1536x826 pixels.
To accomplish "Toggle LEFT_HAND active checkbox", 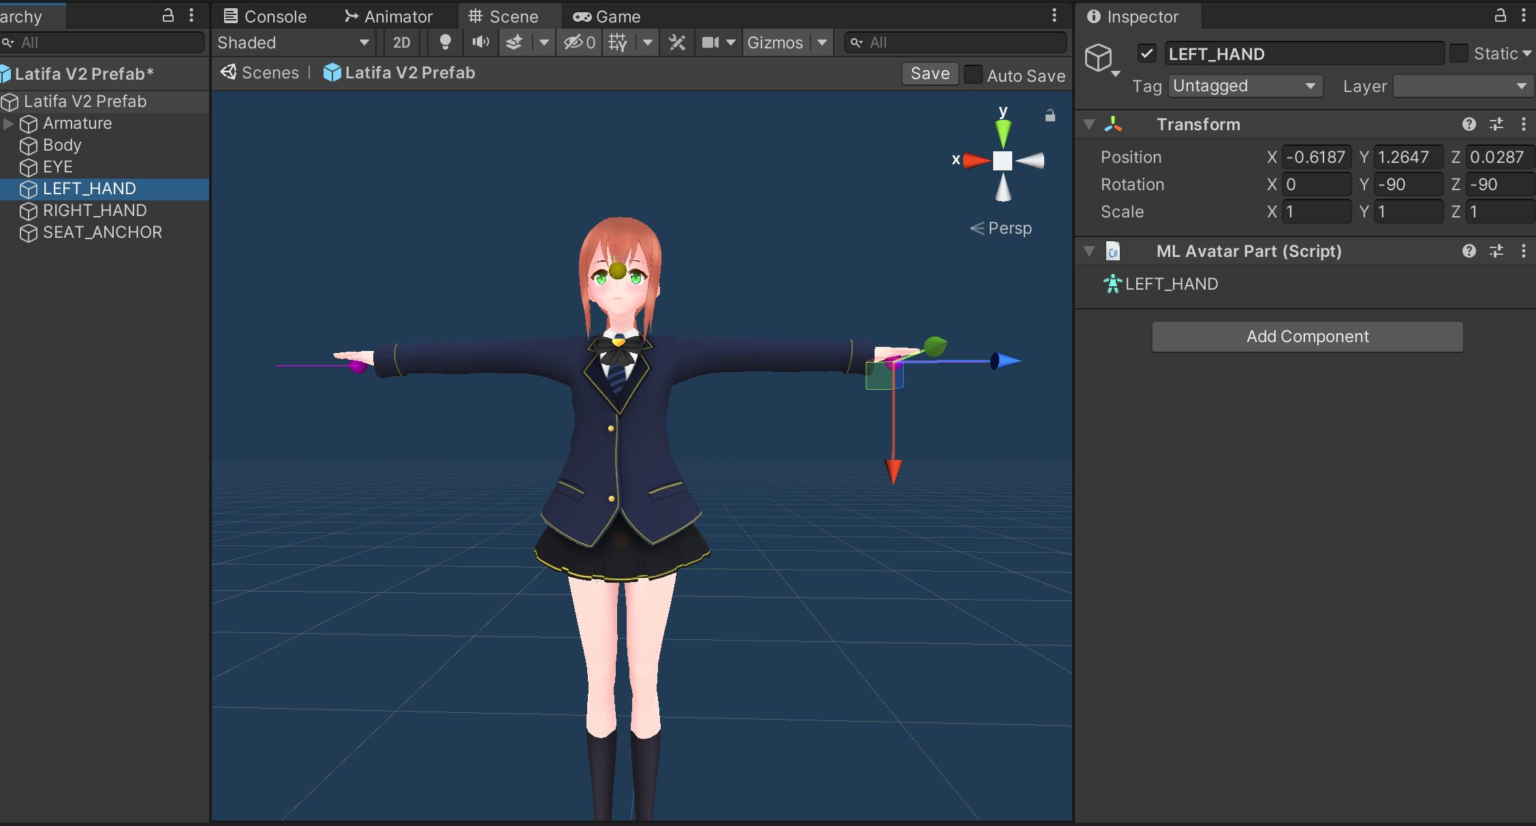I will click(x=1147, y=53).
